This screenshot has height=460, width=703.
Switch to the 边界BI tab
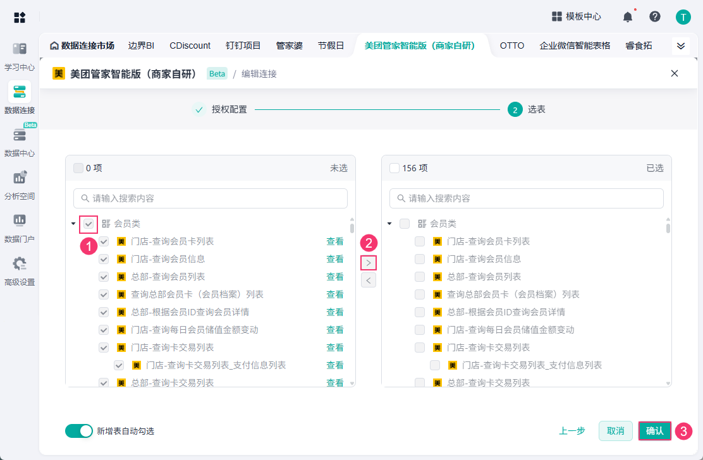(141, 45)
